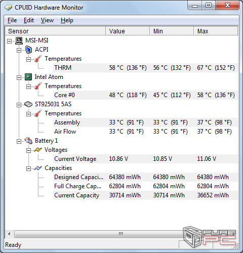Select the Battery 1 label
Viewport: 243px width, 253px height.
click(x=46, y=141)
